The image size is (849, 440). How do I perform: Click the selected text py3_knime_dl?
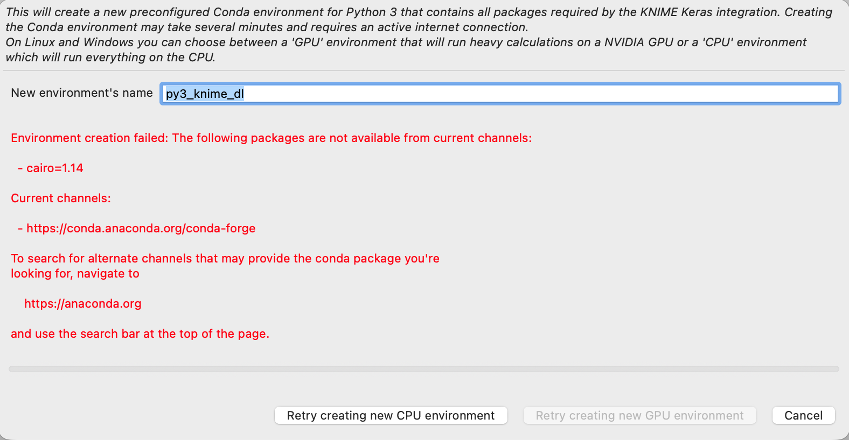tap(205, 94)
